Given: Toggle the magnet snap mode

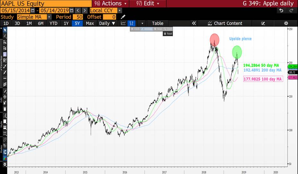Looking at the screenshot, I should coord(5,152).
